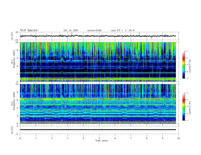The height and width of the screenshot is (155, 201).
Task: Click the "VLF Spectra" plot title
Action: pos(29,30)
